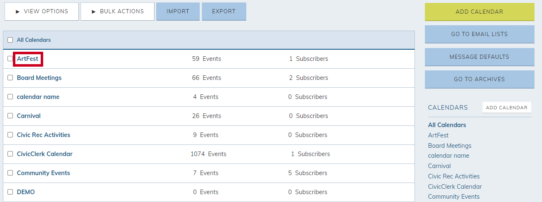The image size is (542, 202).
Task: Check the Civic Rec Activities row checkbox
Action: pos(10,135)
